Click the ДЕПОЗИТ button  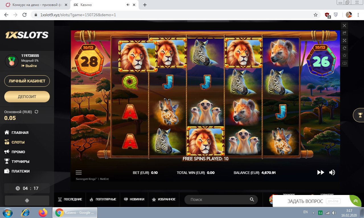[x=27, y=97]
